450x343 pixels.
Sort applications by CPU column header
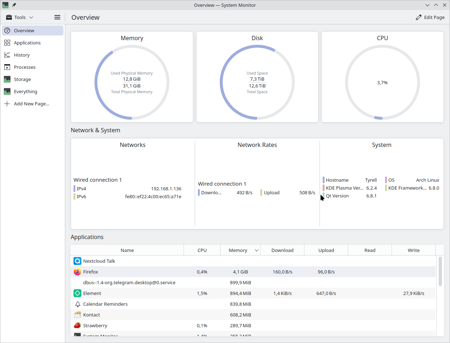(202, 250)
